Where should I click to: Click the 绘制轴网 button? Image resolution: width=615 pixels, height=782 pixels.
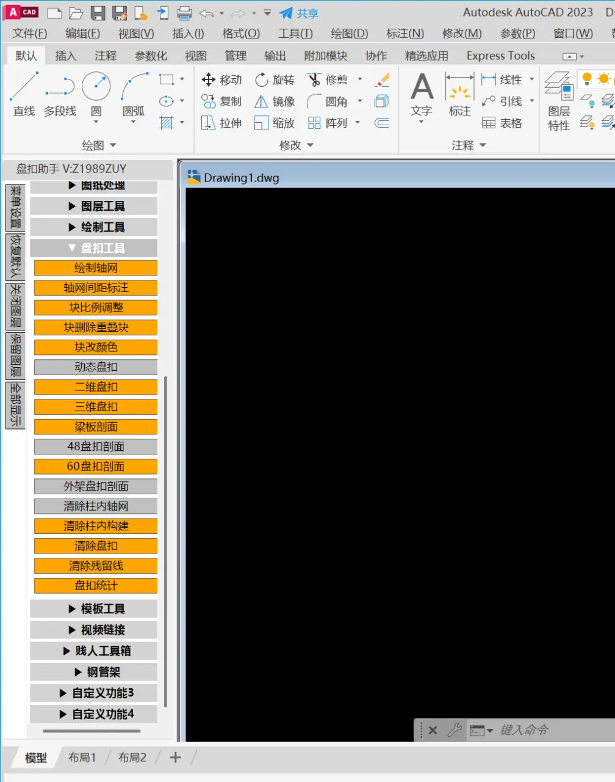pos(96,268)
